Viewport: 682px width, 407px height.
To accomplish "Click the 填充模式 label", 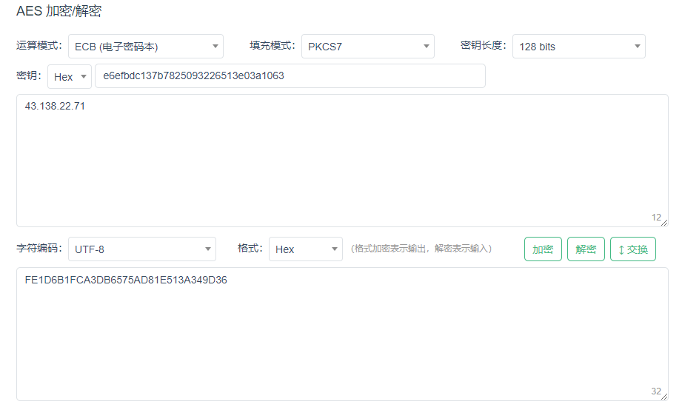I will pyautogui.click(x=273, y=46).
